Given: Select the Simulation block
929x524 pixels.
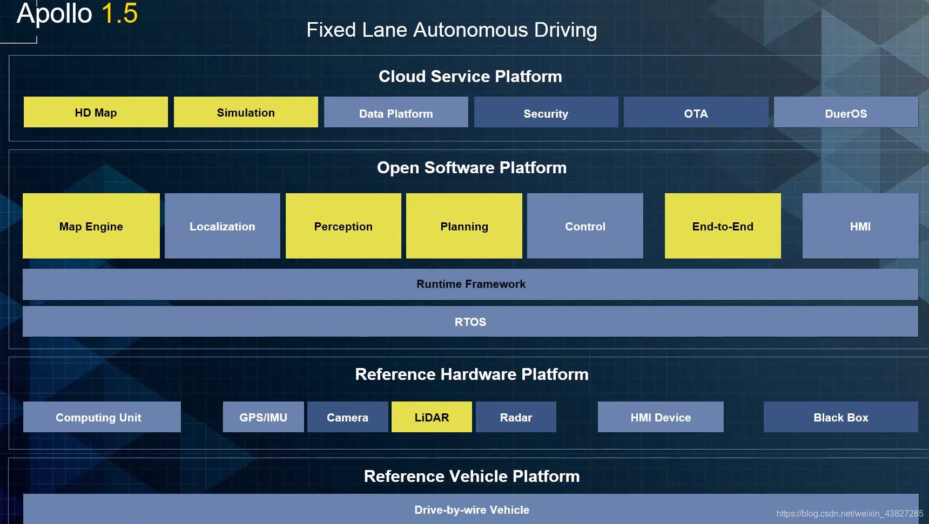Looking at the screenshot, I should tap(246, 112).
